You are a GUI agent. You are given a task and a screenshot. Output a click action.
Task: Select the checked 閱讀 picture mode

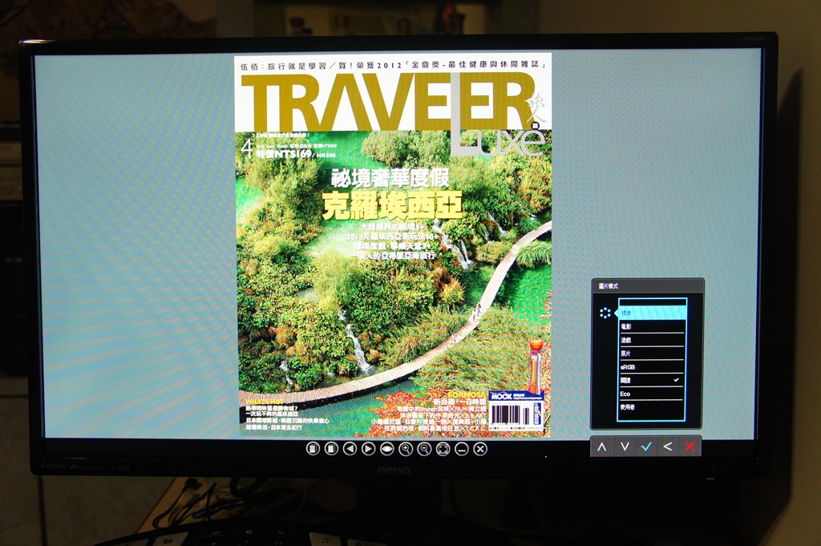pos(653,381)
